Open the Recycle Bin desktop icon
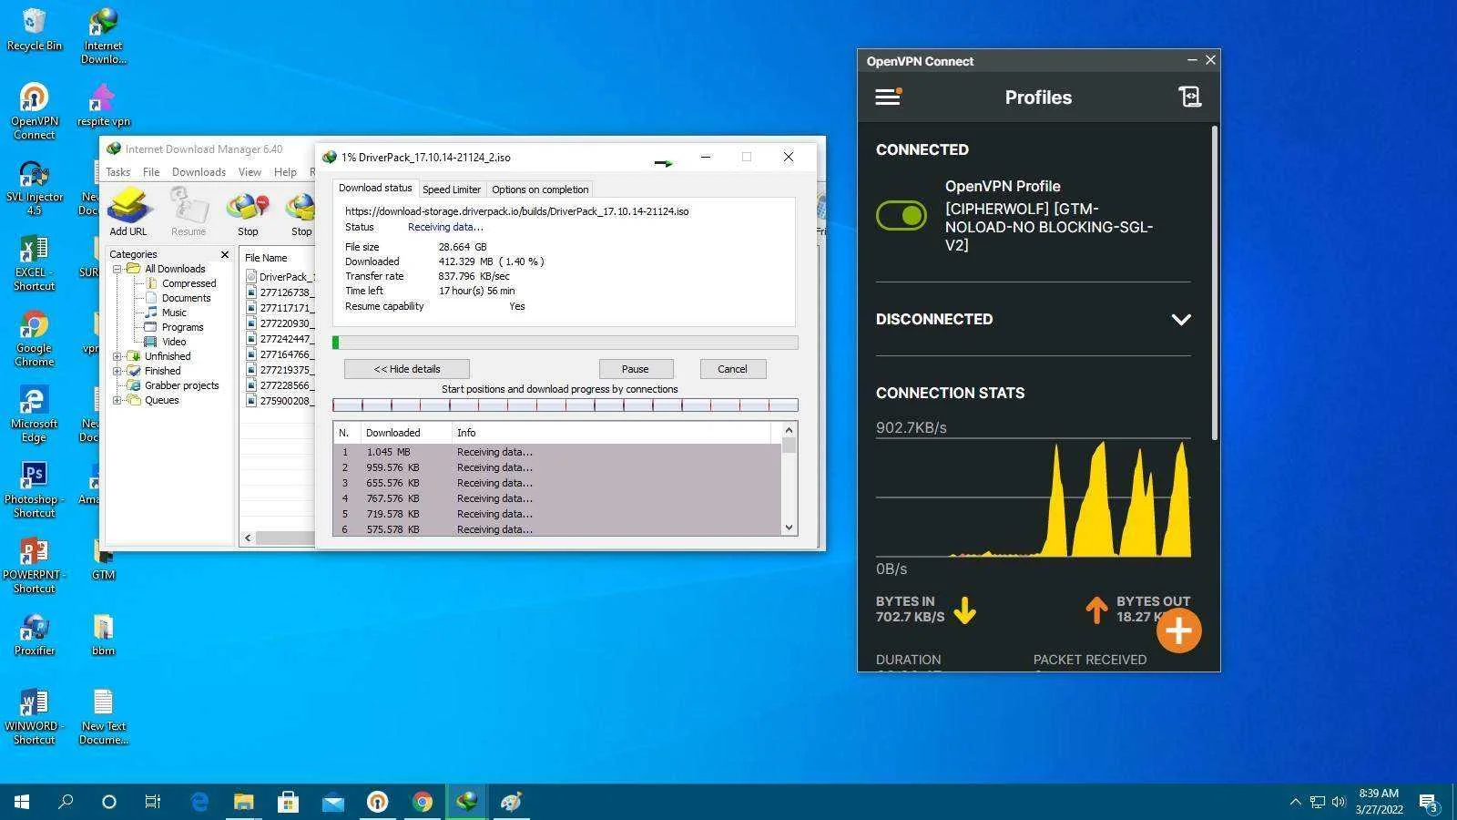Screen dimensions: 1457x820 click(34, 29)
